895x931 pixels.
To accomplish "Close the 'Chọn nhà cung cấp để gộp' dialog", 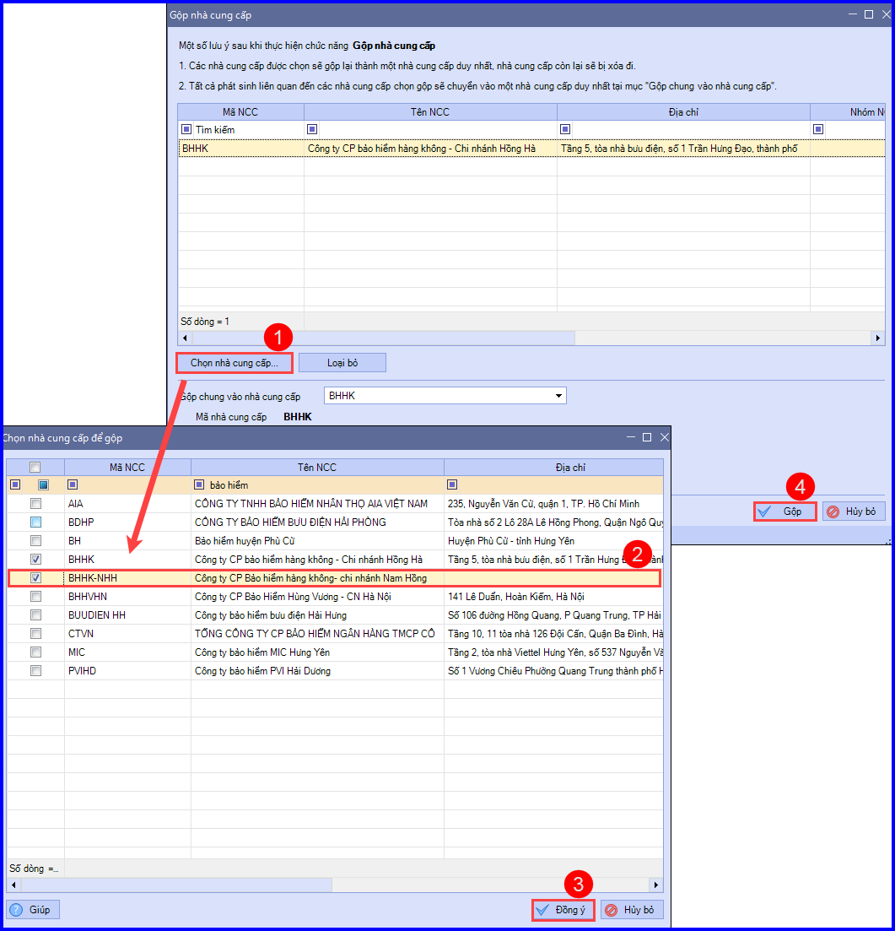I will (664, 437).
